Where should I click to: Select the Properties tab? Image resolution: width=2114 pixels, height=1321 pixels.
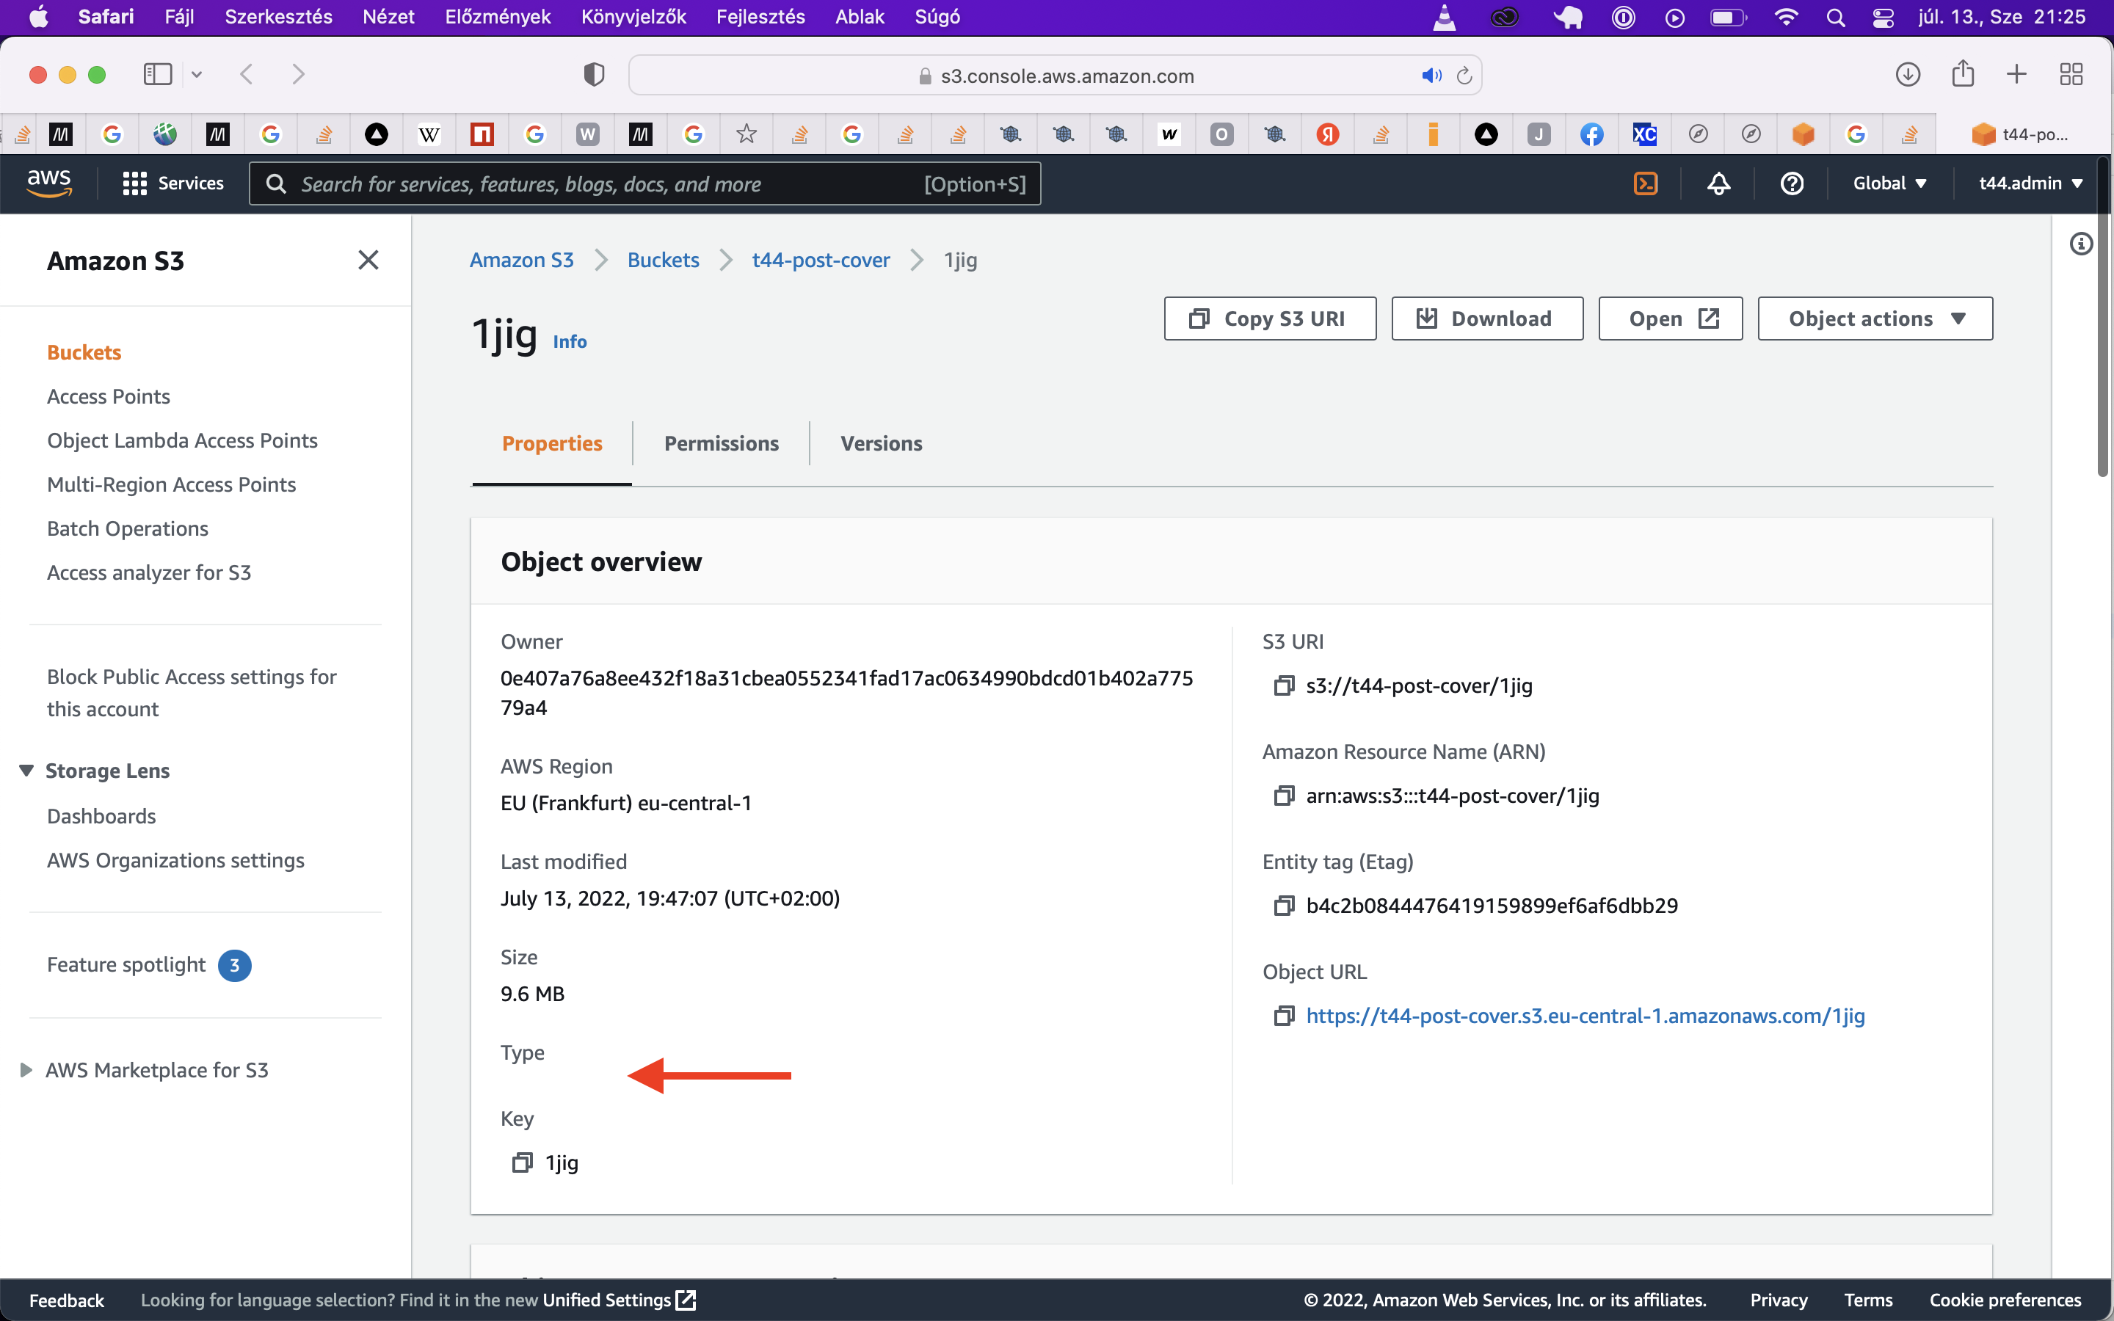(x=551, y=443)
